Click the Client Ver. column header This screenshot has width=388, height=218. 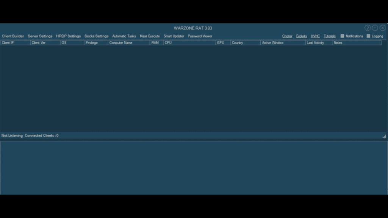[45, 43]
